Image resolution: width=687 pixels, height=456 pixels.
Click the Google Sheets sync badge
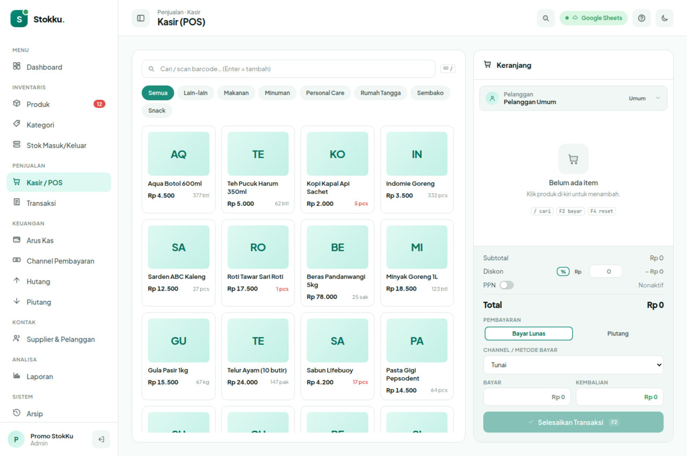[594, 18]
